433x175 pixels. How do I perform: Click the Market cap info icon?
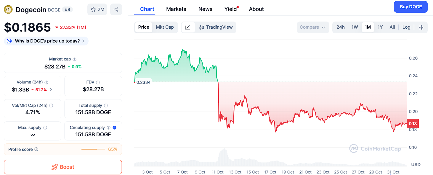tap(74, 59)
